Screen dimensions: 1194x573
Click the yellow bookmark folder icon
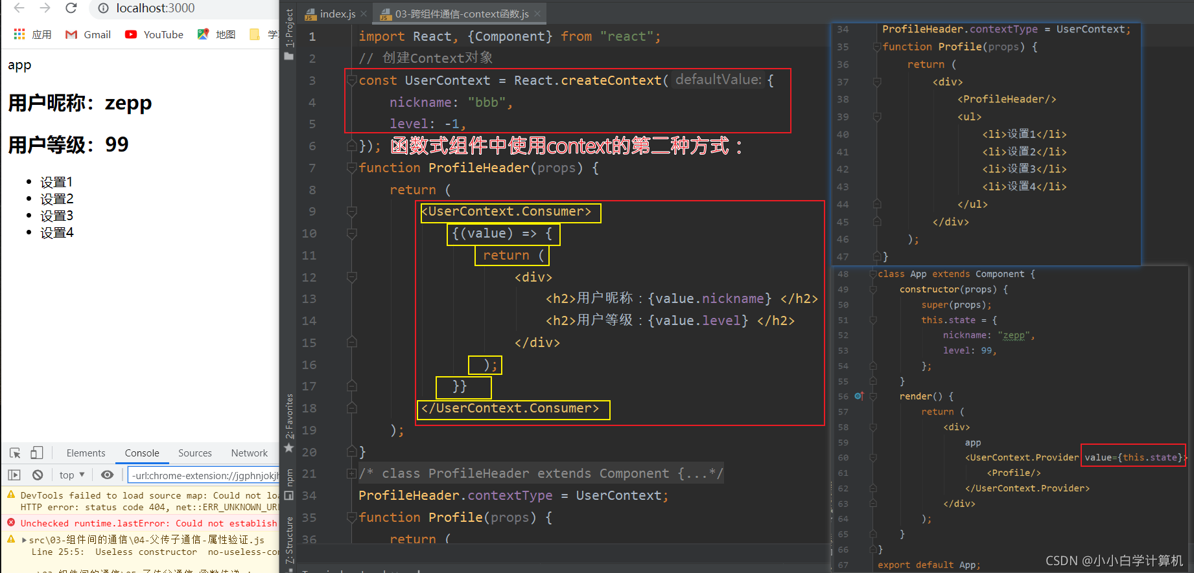tap(255, 34)
